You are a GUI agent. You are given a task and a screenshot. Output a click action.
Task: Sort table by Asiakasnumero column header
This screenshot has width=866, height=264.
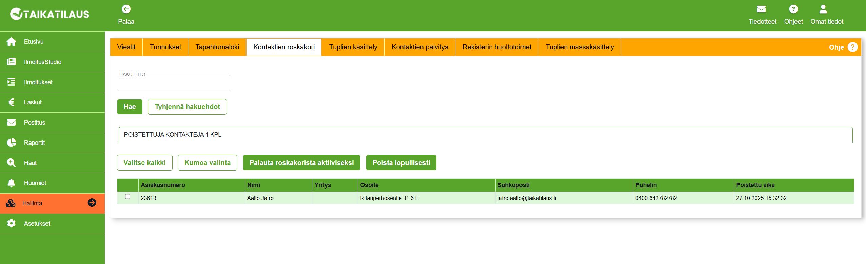[x=163, y=185]
